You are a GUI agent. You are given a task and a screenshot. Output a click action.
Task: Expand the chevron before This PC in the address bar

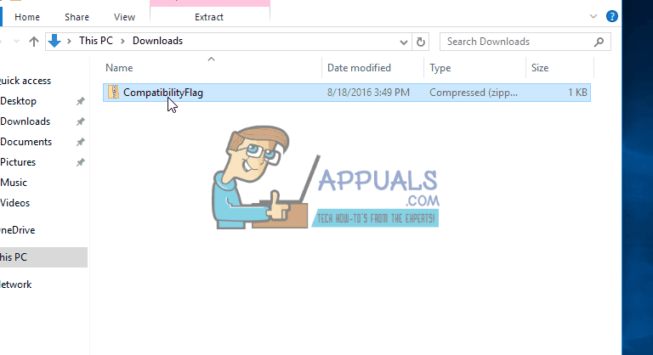(69, 42)
